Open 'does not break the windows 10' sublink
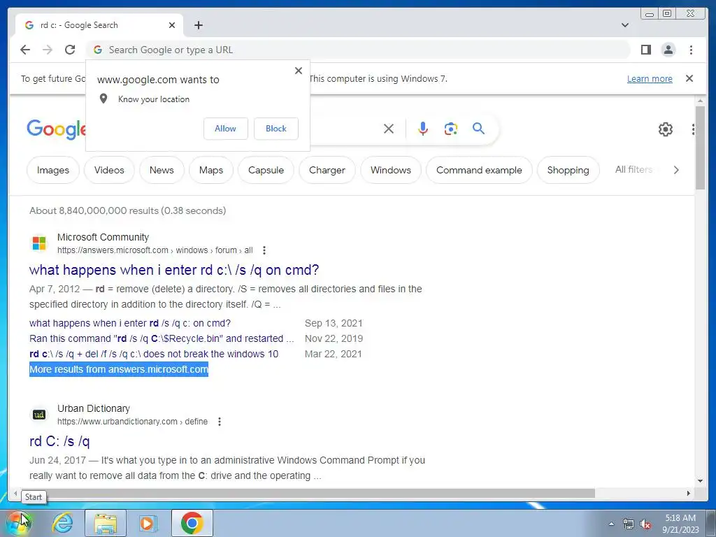 154,354
